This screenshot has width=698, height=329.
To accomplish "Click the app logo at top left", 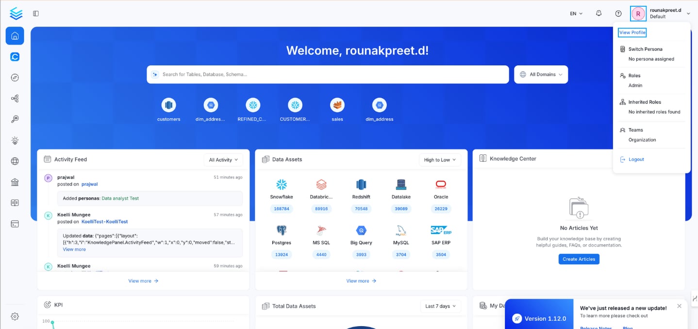I will pos(16,14).
